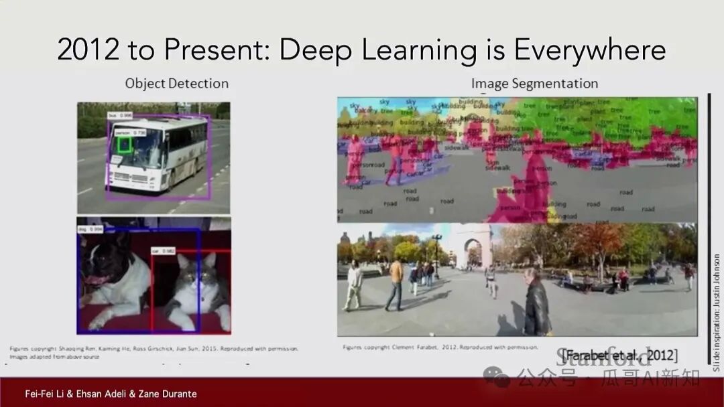Viewport: 724px width, 407px height.
Task: Click the "Fei-Fei Li & Ehsan Adeli & Zane Durante" footer
Action: (111, 394)
